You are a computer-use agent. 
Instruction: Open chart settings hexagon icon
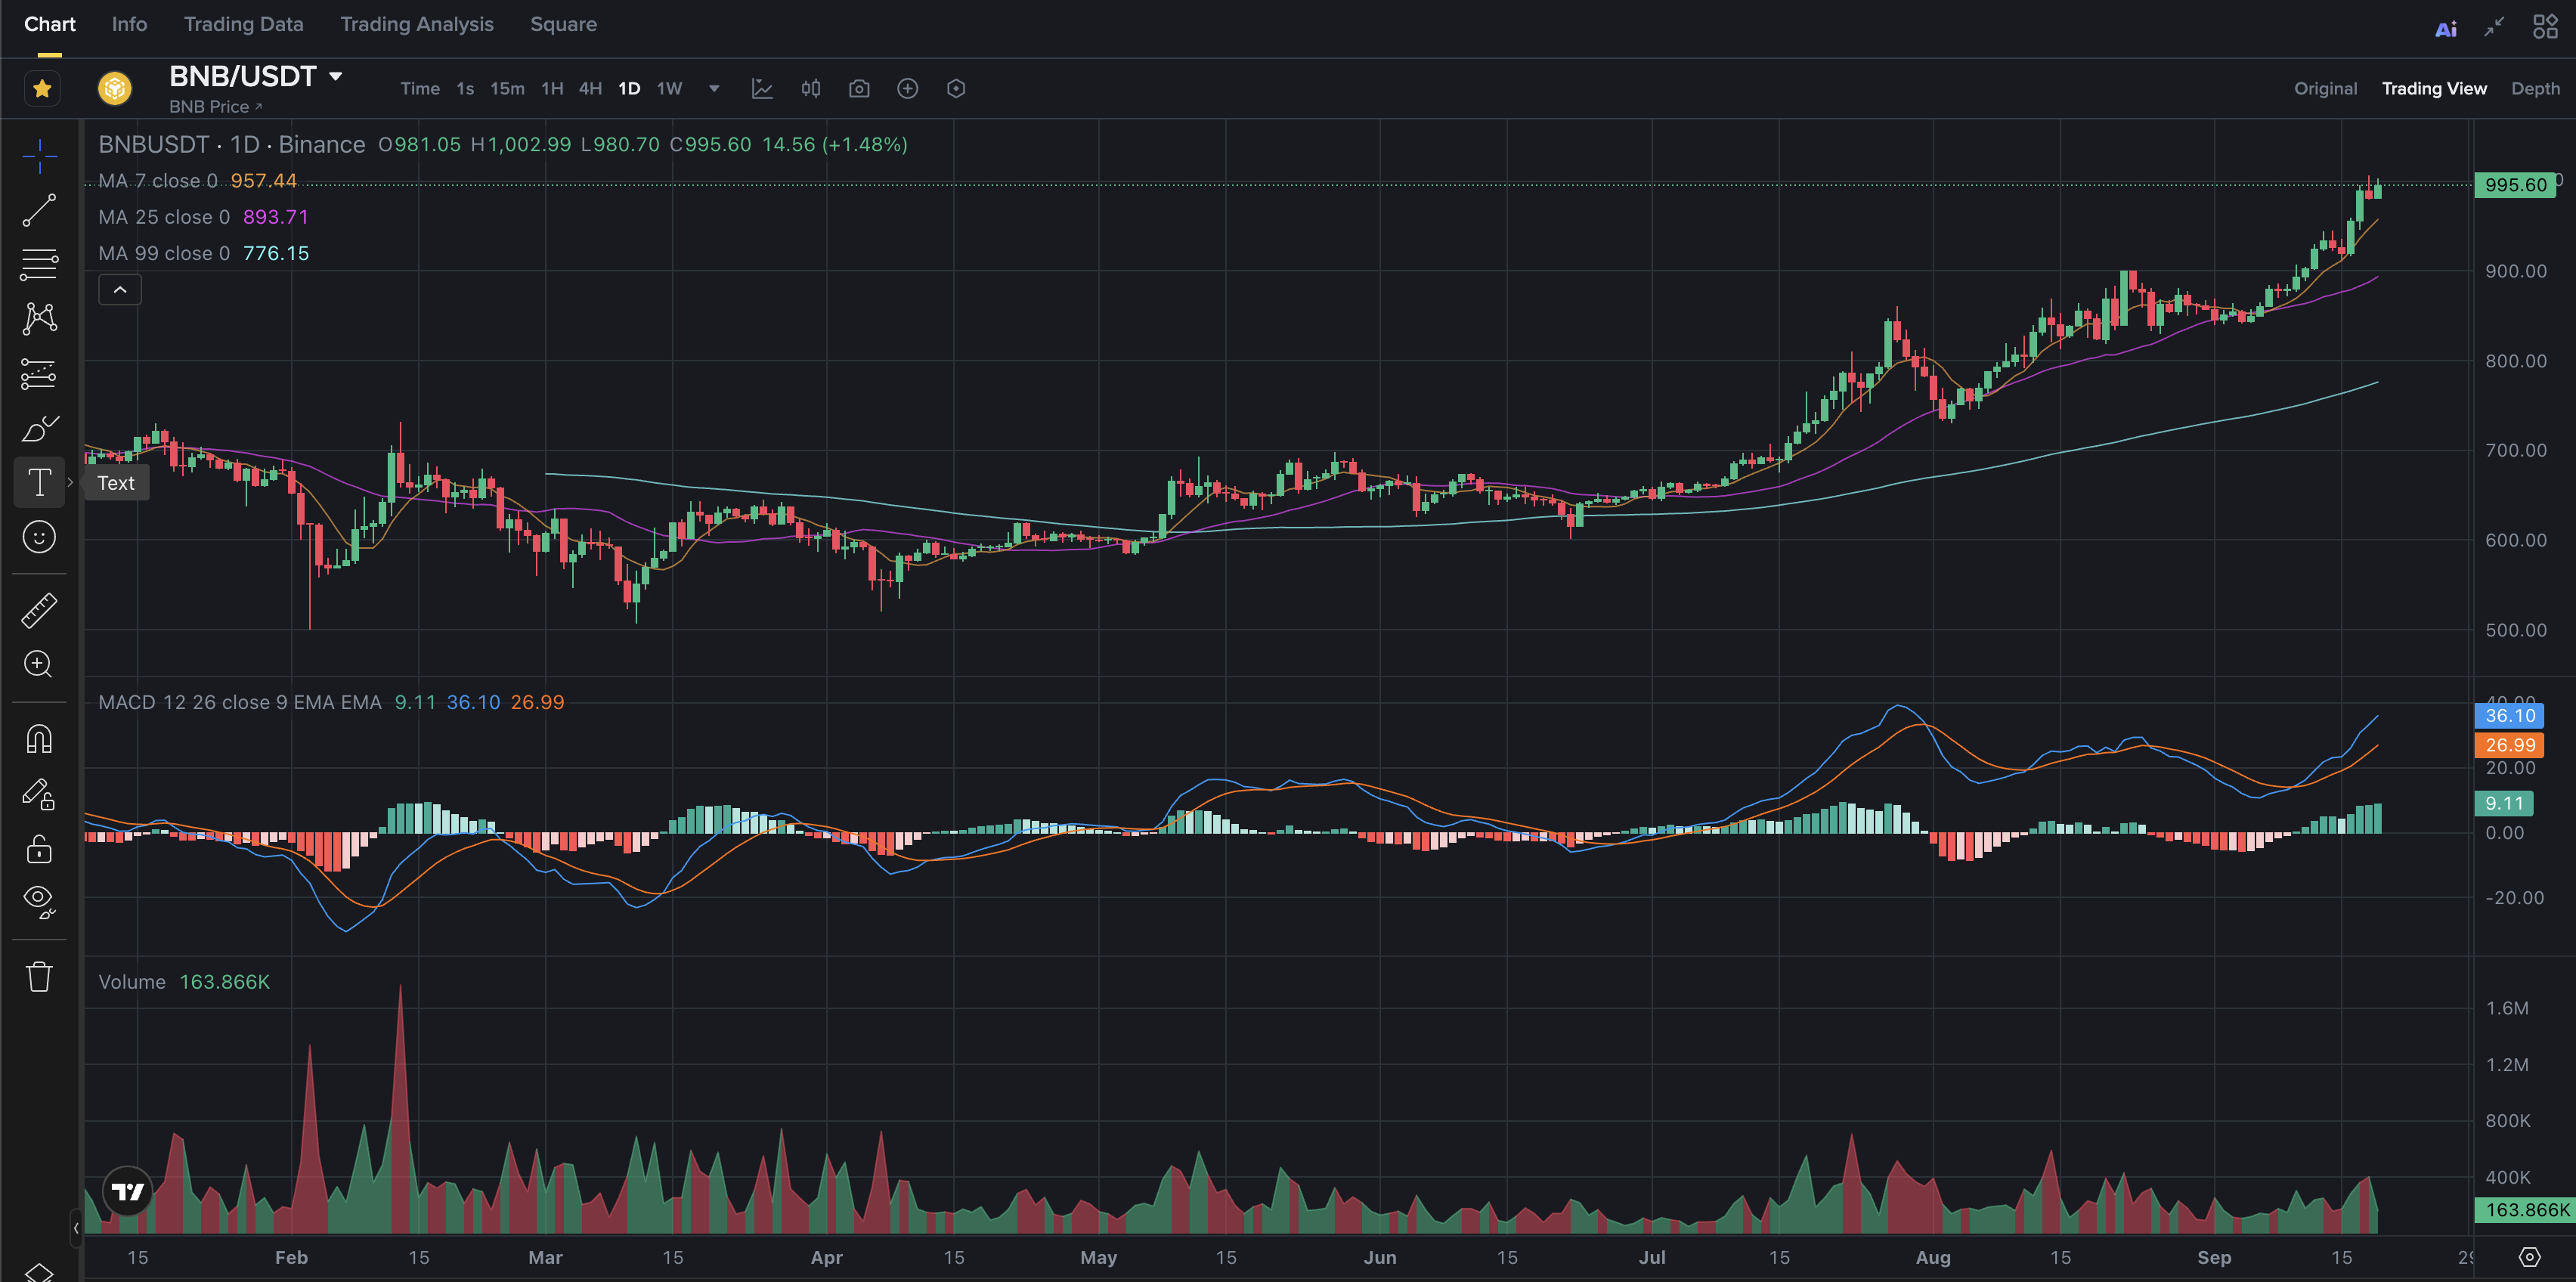pyautogui.click(x=956, y=89)
